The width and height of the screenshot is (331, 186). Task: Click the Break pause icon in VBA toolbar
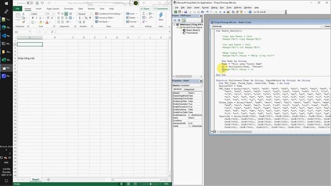220,12
